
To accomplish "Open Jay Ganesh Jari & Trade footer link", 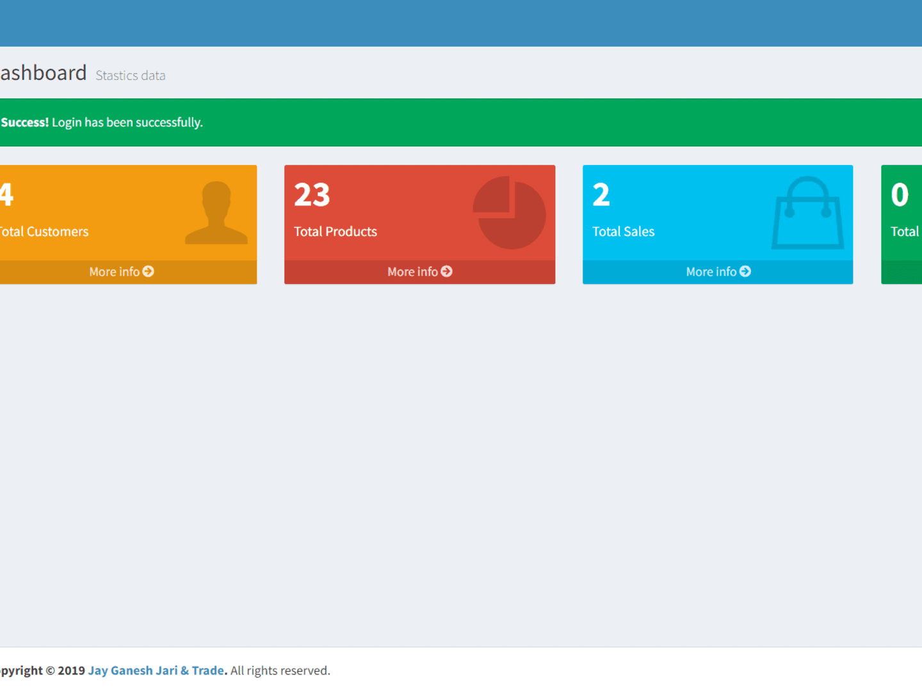I will point(158,671).
